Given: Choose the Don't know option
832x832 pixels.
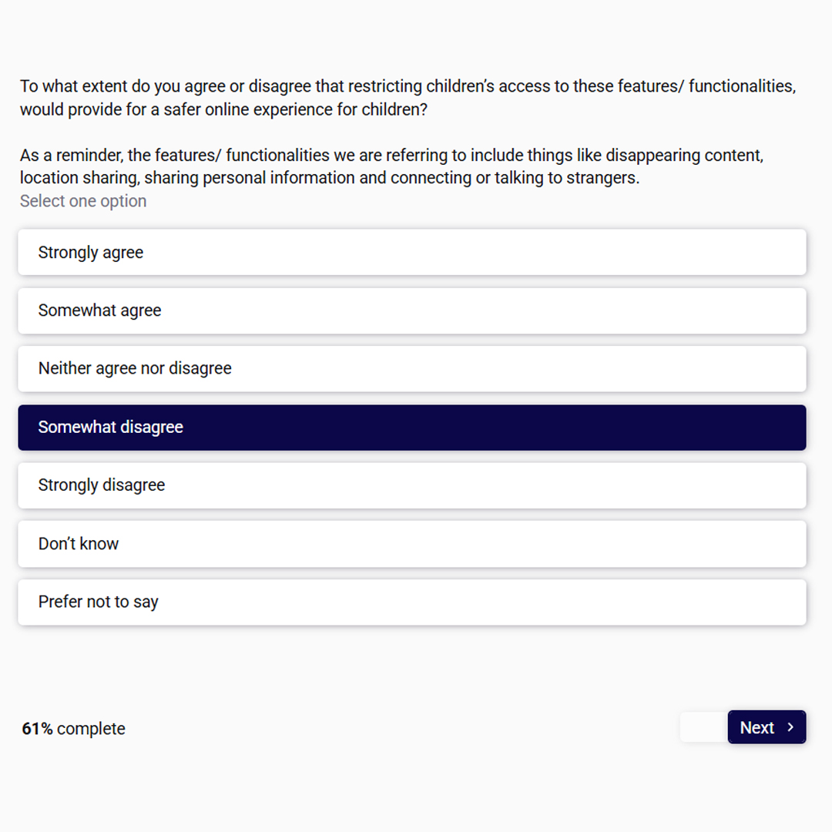Looking at the screenshot, I should click(411, 544).
